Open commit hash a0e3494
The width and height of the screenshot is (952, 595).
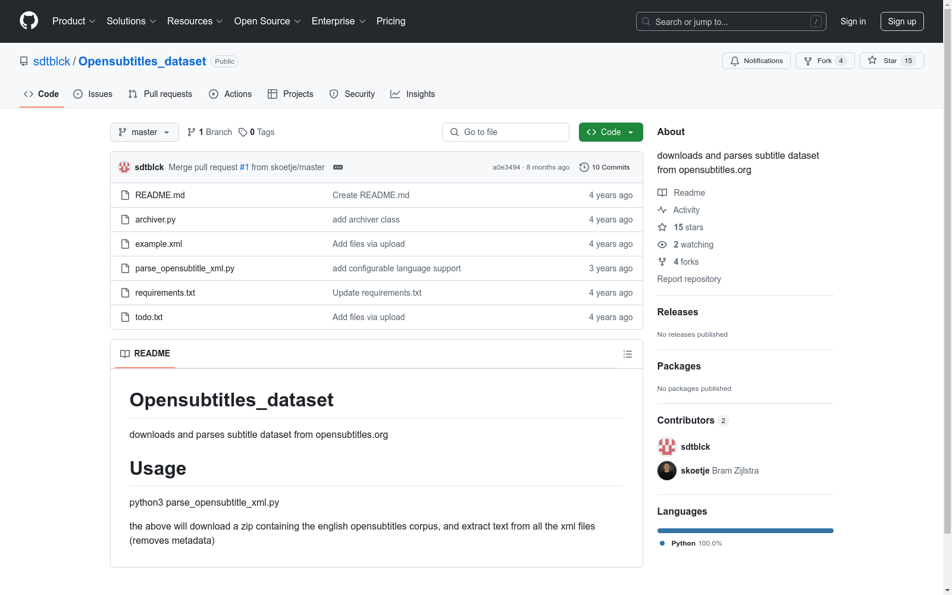(506, 167)
